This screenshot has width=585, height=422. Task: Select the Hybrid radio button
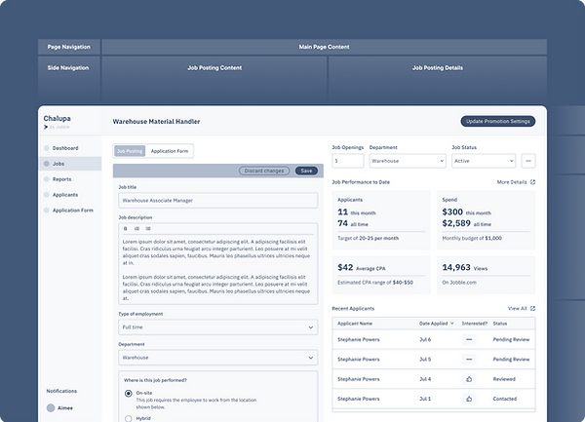tap(129, 419)
